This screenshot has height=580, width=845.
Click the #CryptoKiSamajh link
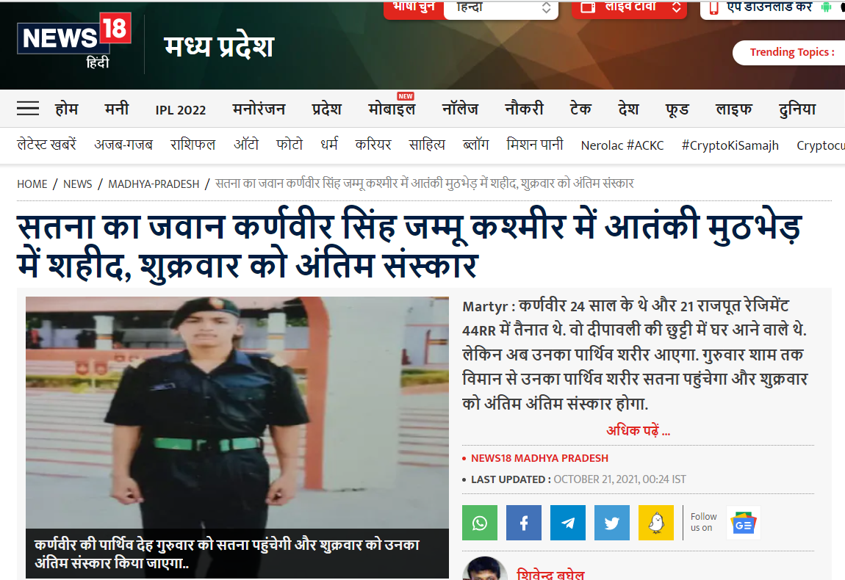[730, 145]
